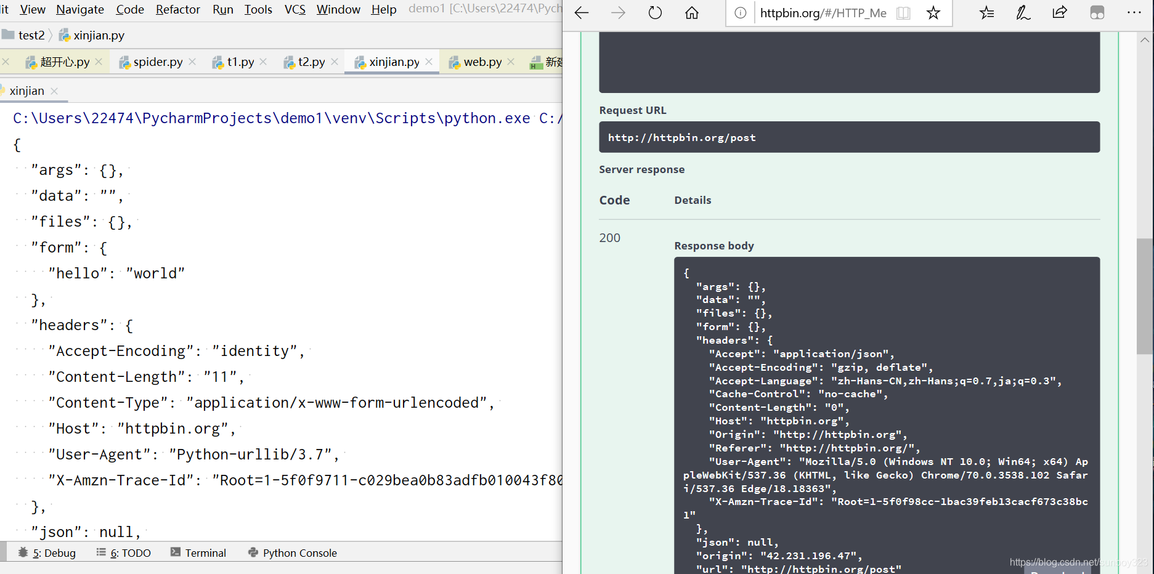Click the python.exe command path line

tap(288, 118)
